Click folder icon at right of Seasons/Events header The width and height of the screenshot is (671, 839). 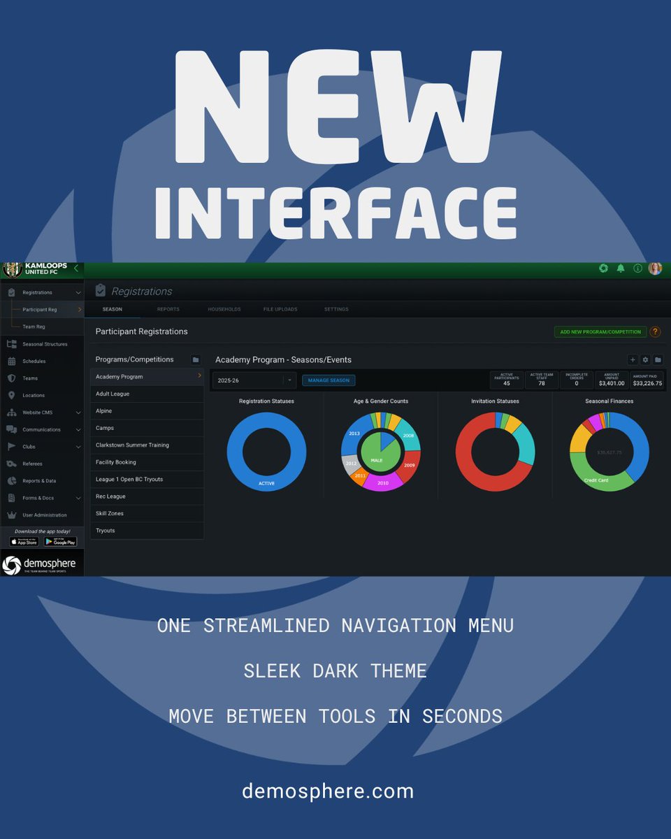[x=658, y=359]
